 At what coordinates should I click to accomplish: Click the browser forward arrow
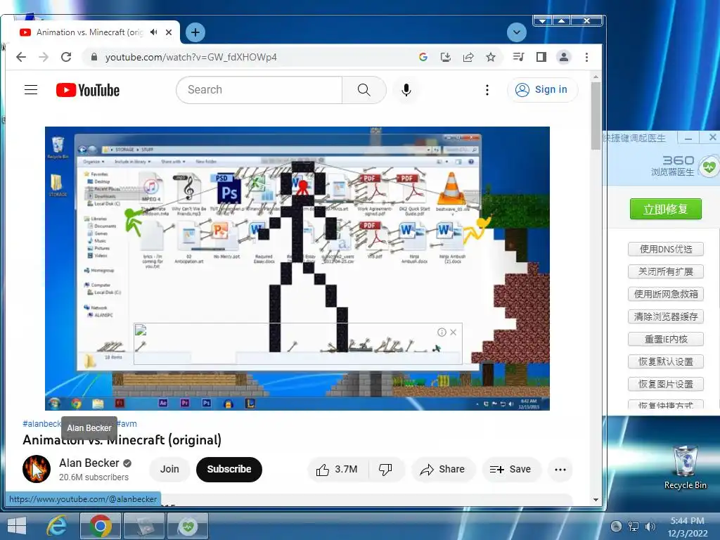click(x=44, y=57)
